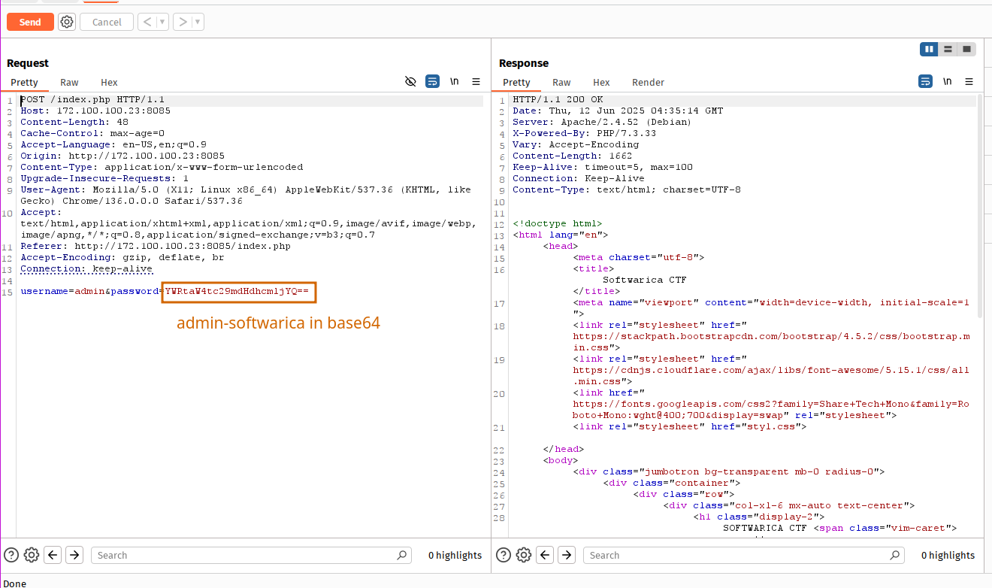Screen dimensions: 992x588
Task: Open the Render tab in Response
Action: pyautogui.click(x=648, y=82)
